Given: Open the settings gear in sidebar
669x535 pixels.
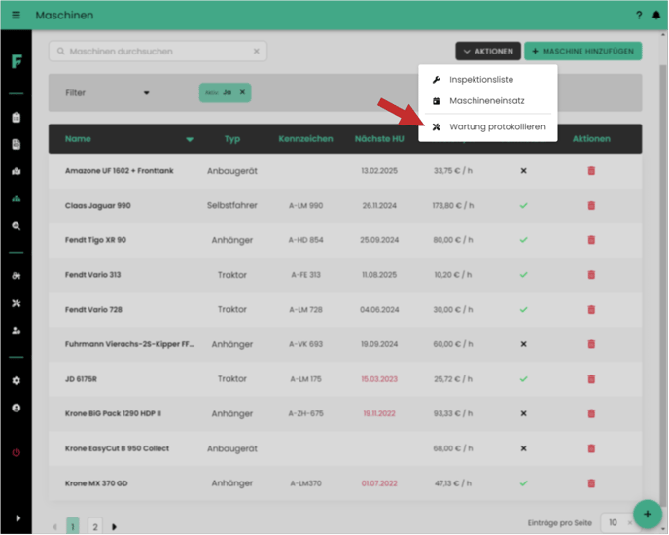Looking at the screenshot, I should point(17,381).
